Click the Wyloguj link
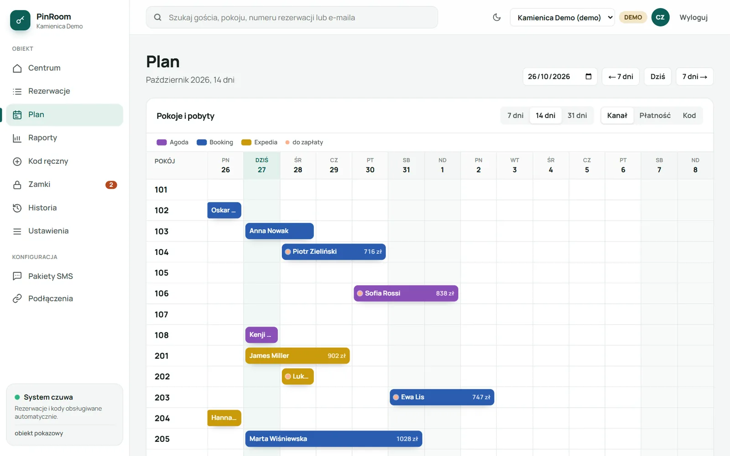The width and height of the screenshot is (730, 456). tap(693, 17)
